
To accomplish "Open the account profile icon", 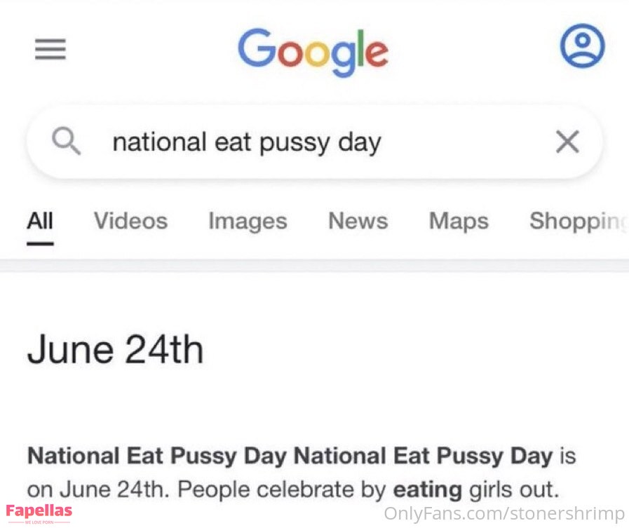I will (x=581, y=47).
